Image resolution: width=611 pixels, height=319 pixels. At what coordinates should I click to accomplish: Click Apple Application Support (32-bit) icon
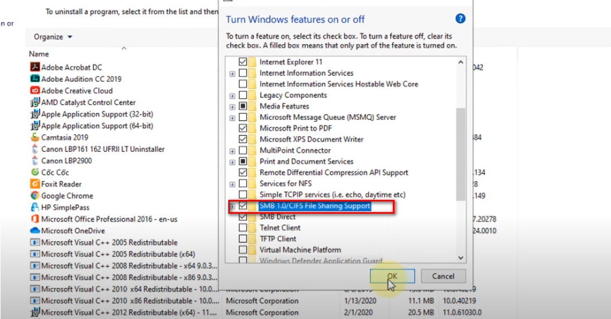point(35,114)
